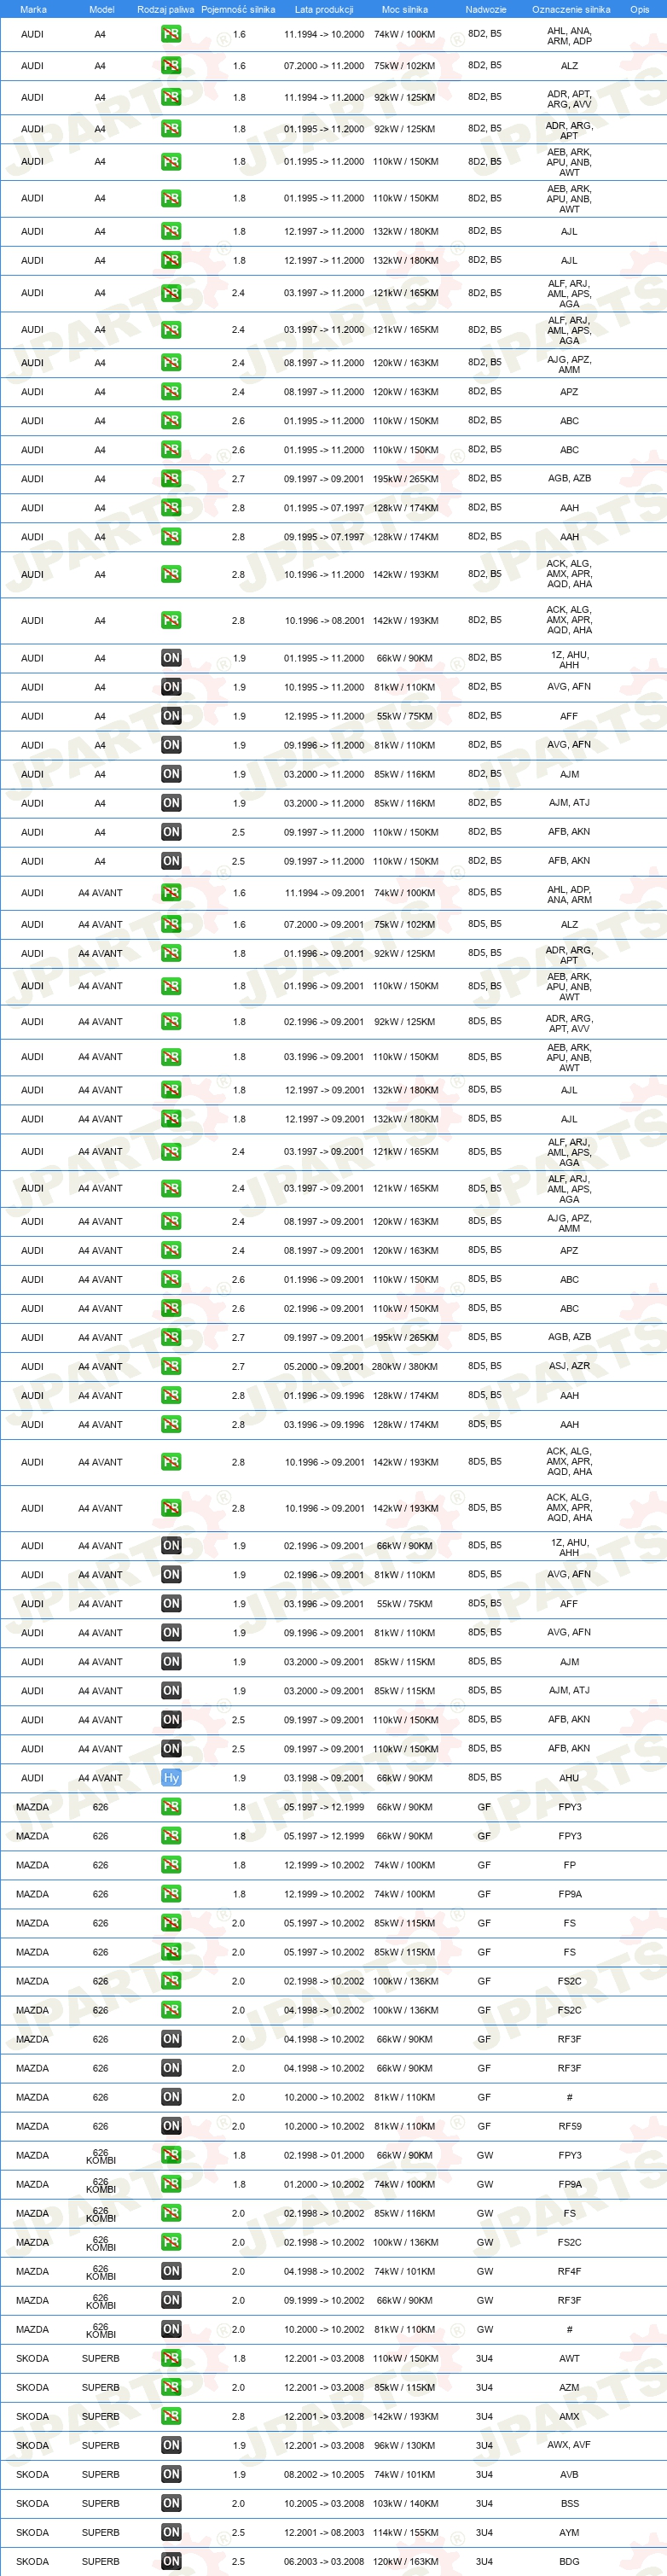Click petrol icon for MAZDA 626 FP9A row
The image size is (667, 2576).
pos(171,1894)
